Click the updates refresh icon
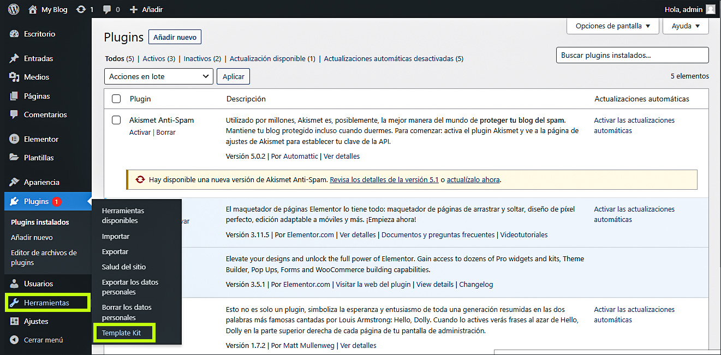Viewport: 721px width, 355px height. [x=81, y=9]
